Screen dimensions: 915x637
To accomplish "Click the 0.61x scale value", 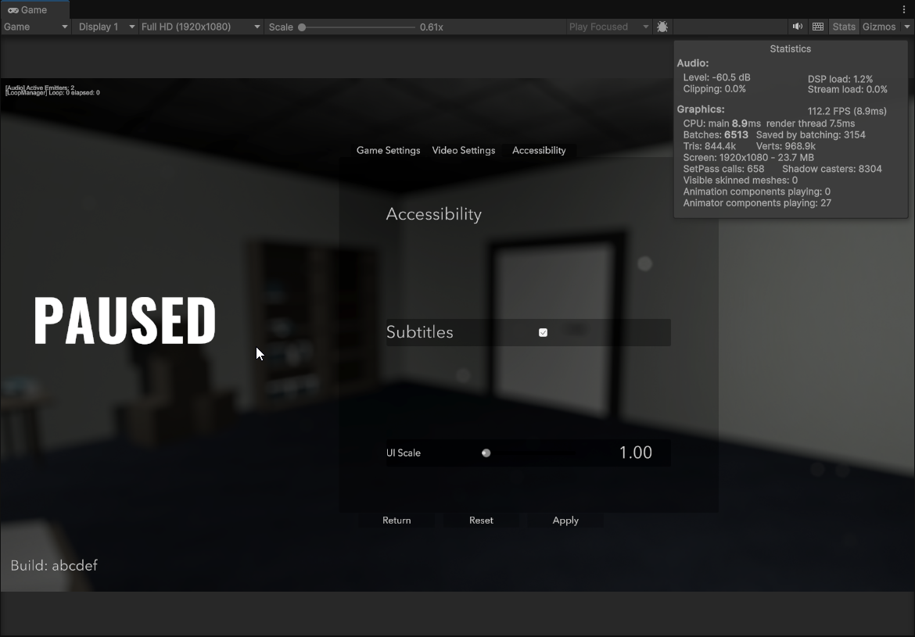I will coord(431,27).
